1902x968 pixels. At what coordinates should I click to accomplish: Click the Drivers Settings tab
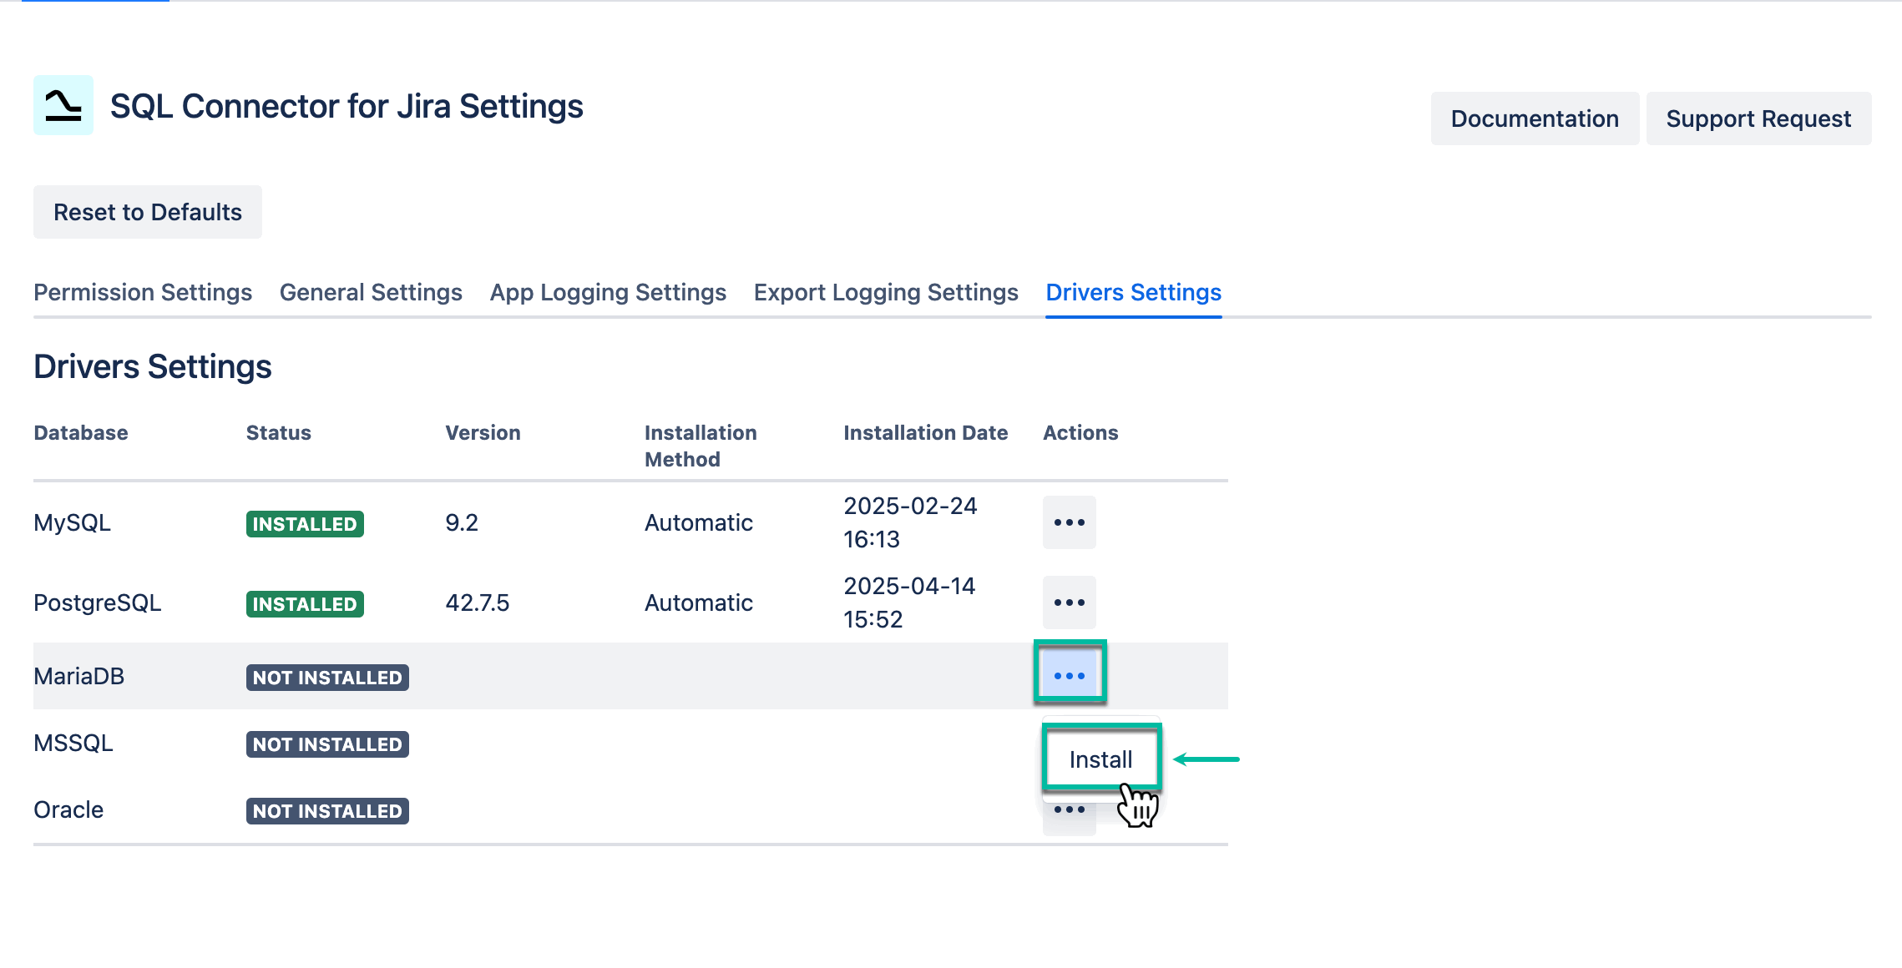pyautogui.click(x=1133, y=292)
